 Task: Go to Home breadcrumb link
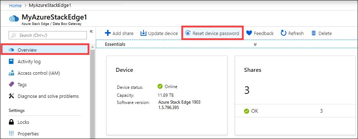tap(15, 5)
